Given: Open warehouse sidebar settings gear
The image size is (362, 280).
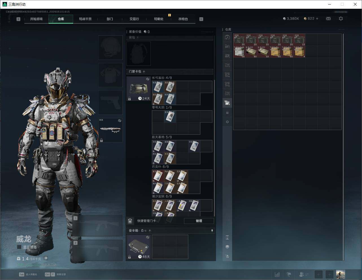Looking at the screenshot, I should pos(227,122).
